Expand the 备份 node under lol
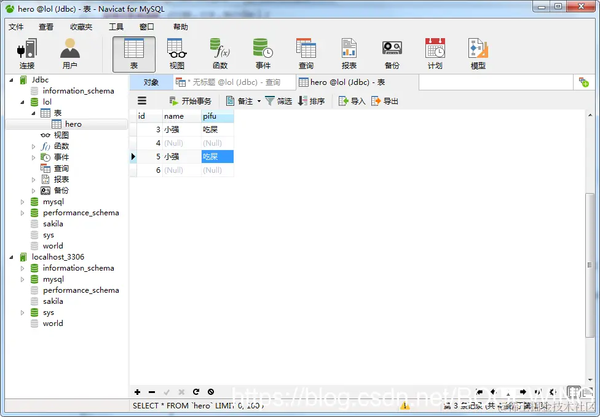The image size is (600, 417). click(33, 191)
